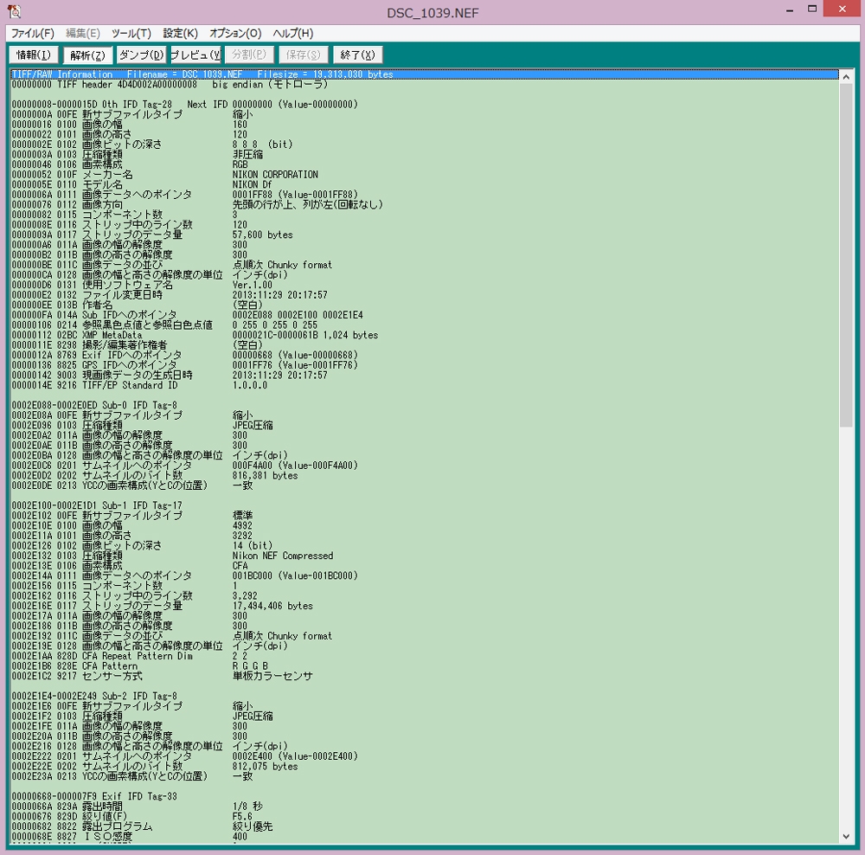This screenshot has height=855, width=865.
Task: Select the image width 4992 row
Action: (424, 525)
